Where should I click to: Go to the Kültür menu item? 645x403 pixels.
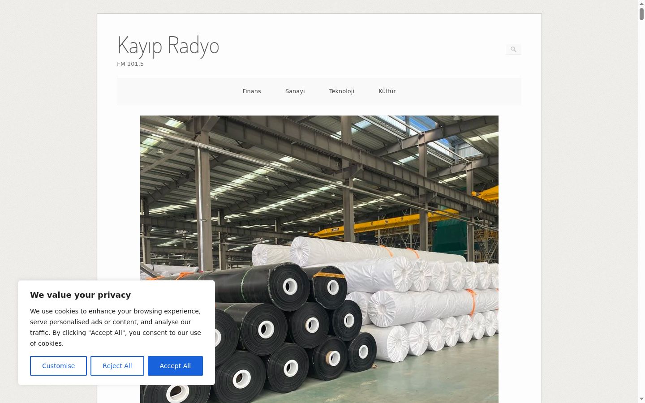click(x=387, y=91)
